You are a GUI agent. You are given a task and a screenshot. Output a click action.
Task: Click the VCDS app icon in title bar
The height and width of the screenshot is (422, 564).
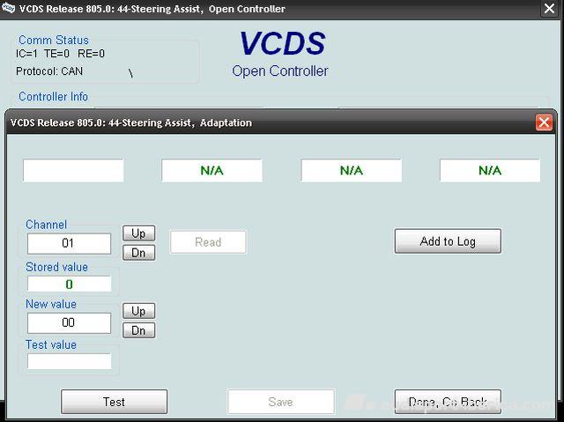(x=8, y=8)
